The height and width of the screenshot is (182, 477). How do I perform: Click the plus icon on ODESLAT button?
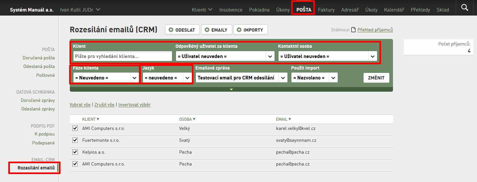(171, 30)
